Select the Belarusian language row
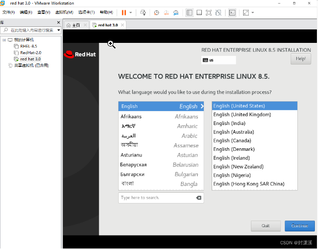 (x=161, y=165)
